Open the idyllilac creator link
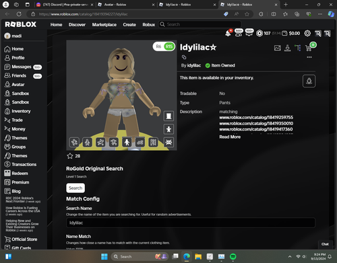Viewport: 337px width, 263px height. coord(194,65)
